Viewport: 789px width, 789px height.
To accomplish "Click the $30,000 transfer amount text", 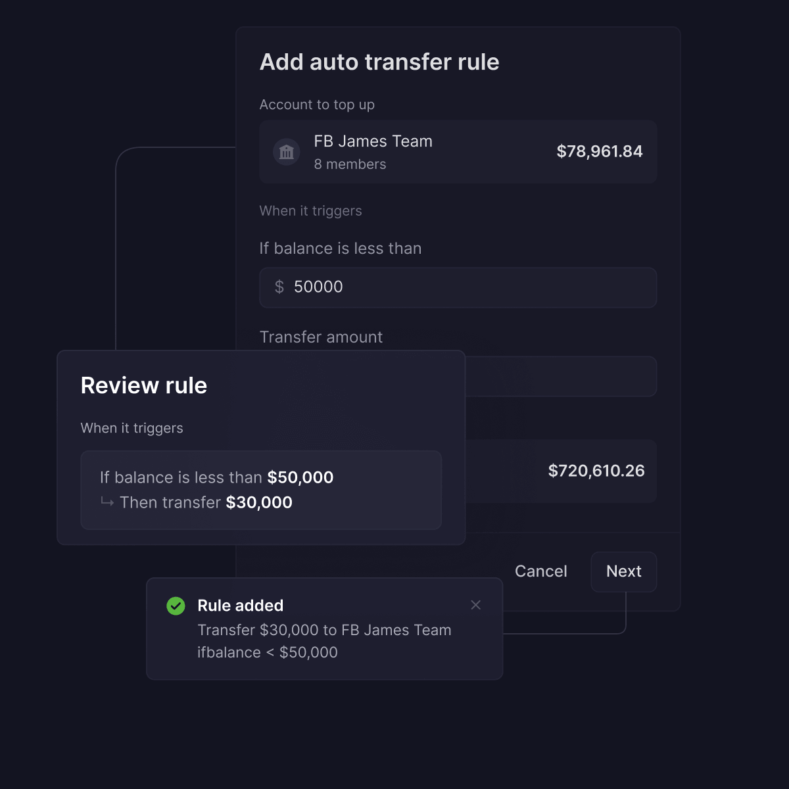I will pos(259,502).
